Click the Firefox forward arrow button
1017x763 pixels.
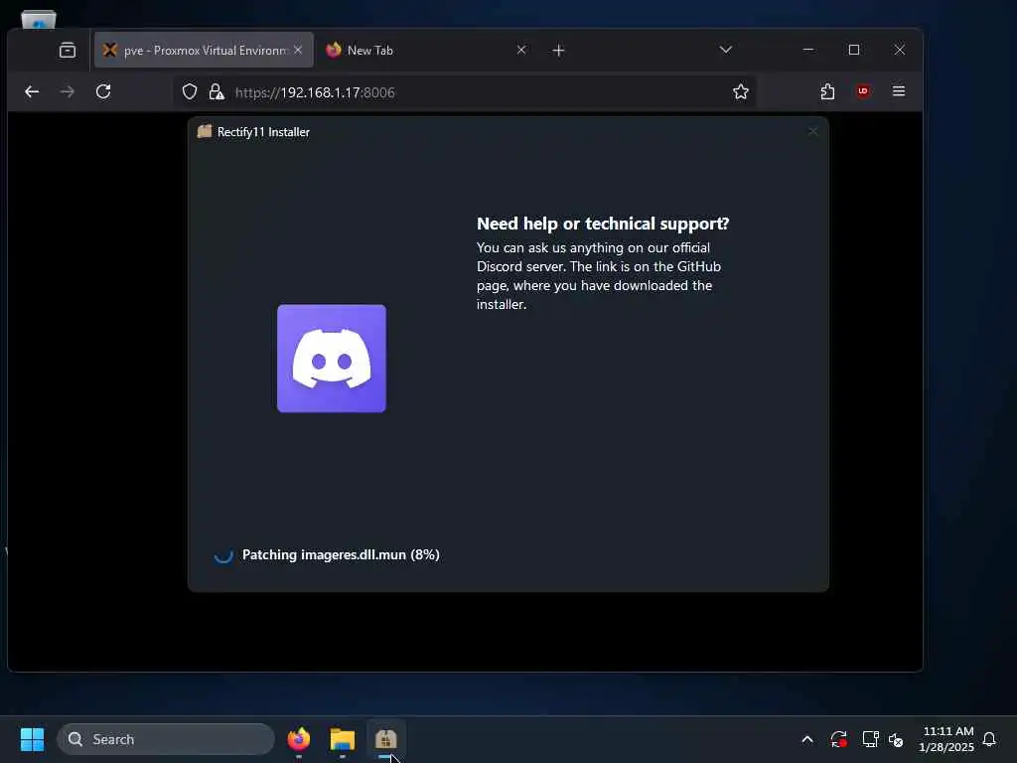tap(67, 92)
